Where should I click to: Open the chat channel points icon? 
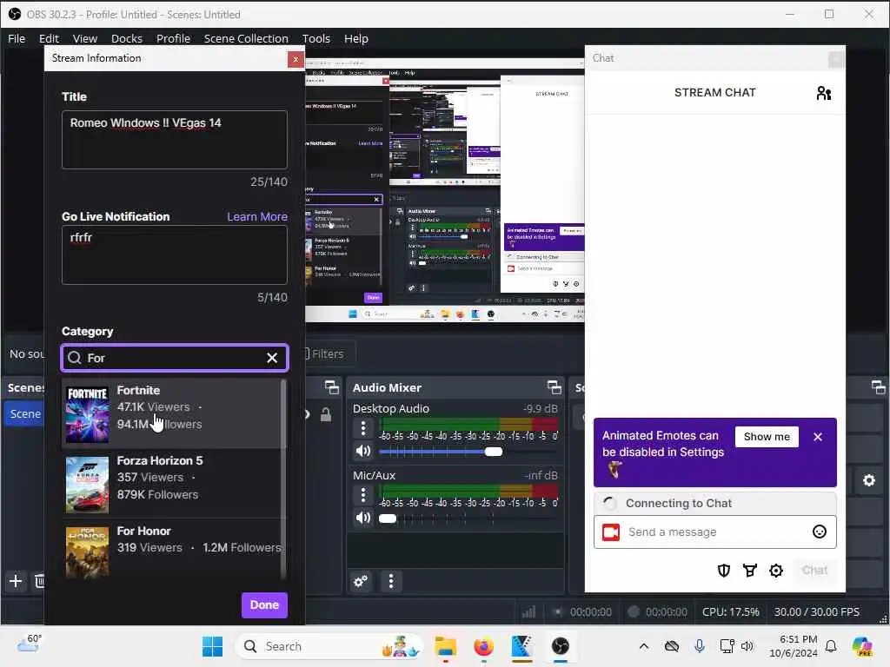click(x=750, y=571)
